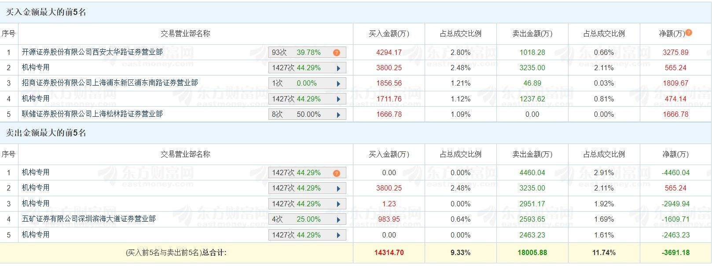Screen dimensions: 712x266
Task: Click the arrow icon in the row with net -2463.23
Action: [338, 235]
